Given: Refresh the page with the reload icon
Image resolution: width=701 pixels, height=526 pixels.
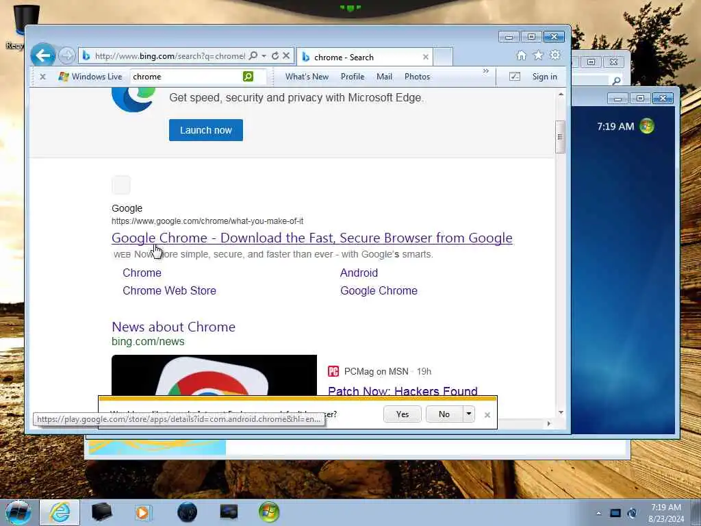Looking at the screenshot, I should tap(275, 55).
